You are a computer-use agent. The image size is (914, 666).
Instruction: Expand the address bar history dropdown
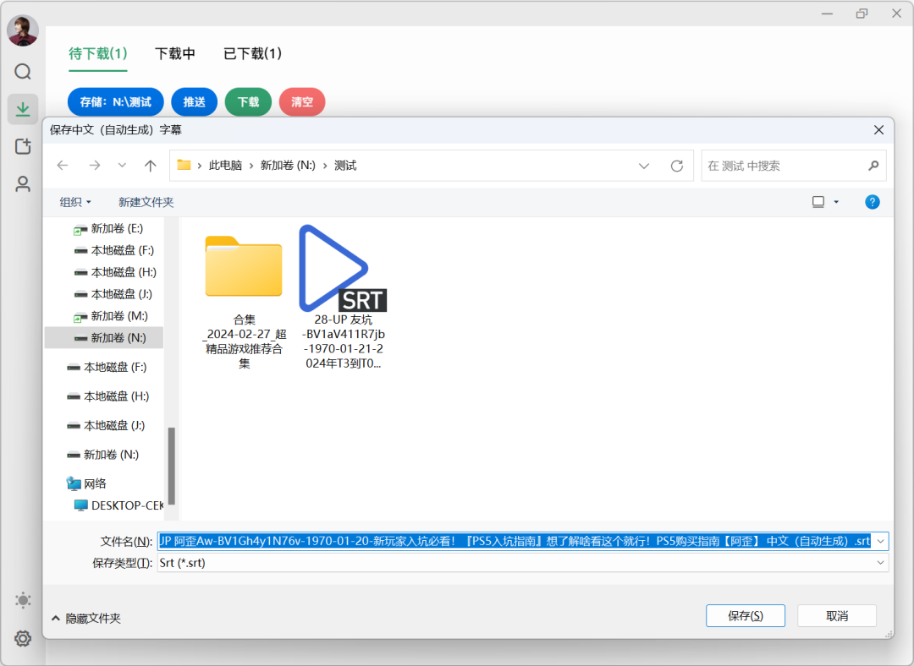click(643, 166)
